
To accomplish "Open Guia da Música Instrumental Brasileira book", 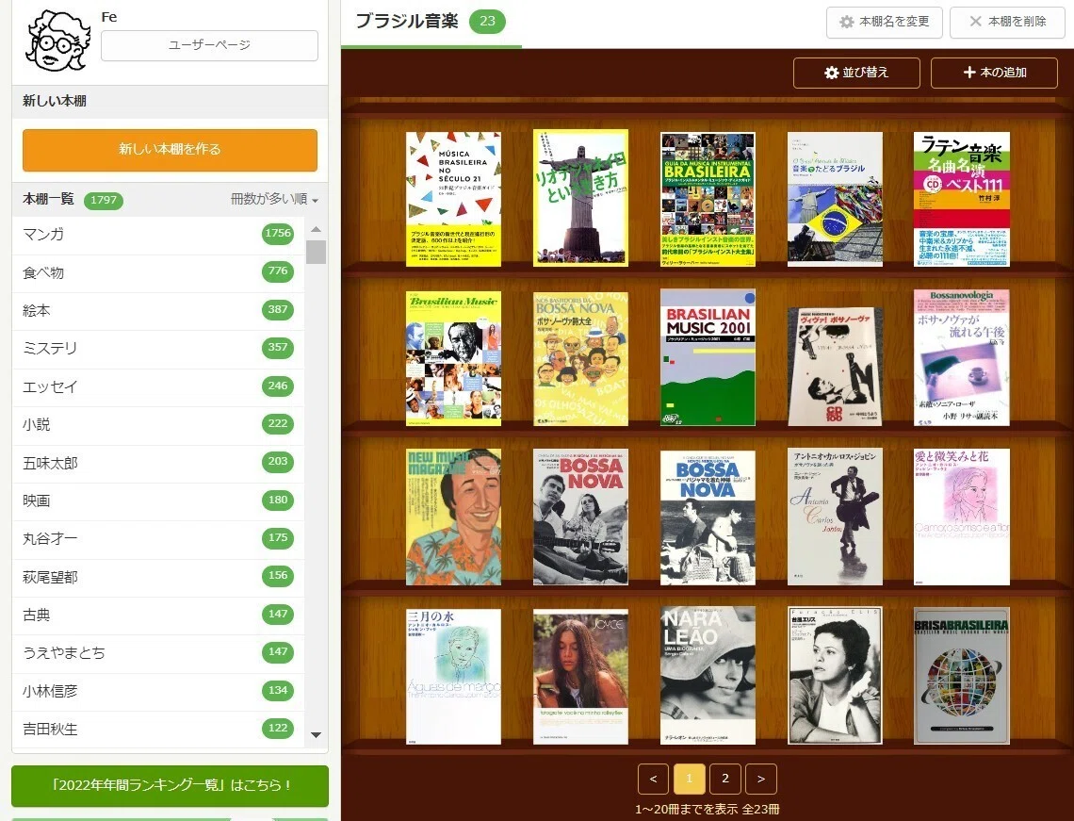I will click(708, 200).
